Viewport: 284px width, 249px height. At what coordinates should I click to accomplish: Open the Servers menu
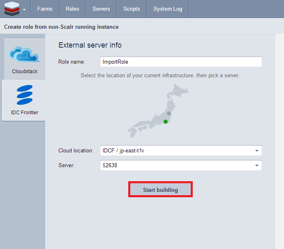point(101,9)
